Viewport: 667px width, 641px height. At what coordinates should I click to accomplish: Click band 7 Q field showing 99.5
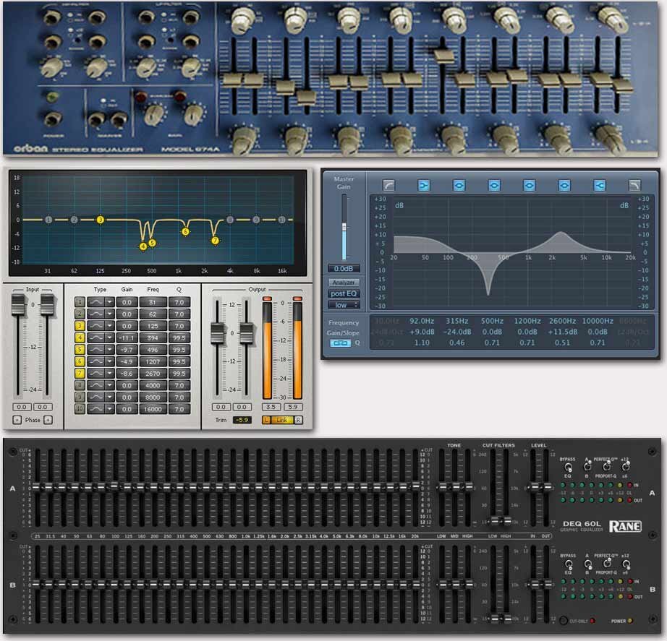pos(179,374)
